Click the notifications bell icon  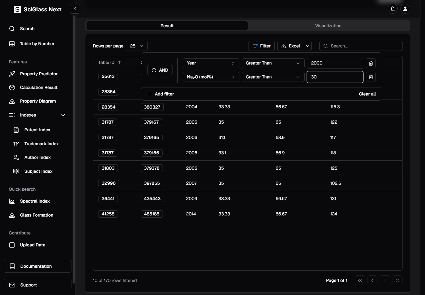point(393,9)
